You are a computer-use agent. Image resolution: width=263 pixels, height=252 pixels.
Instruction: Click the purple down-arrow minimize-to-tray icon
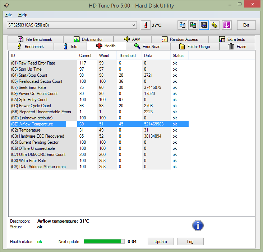coord(227,25)
